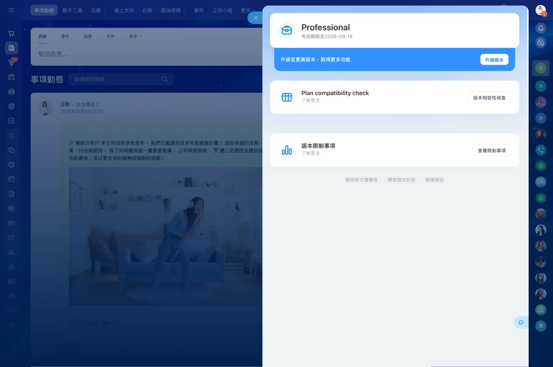The width and height of the screenshot is (553, 367).
Task: Expand the 日曆 dropdown in the top navigation
Action: (x=98, y=10)
